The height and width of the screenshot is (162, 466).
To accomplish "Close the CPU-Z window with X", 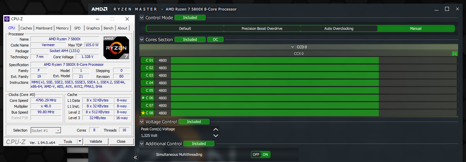I will (127, 19).
